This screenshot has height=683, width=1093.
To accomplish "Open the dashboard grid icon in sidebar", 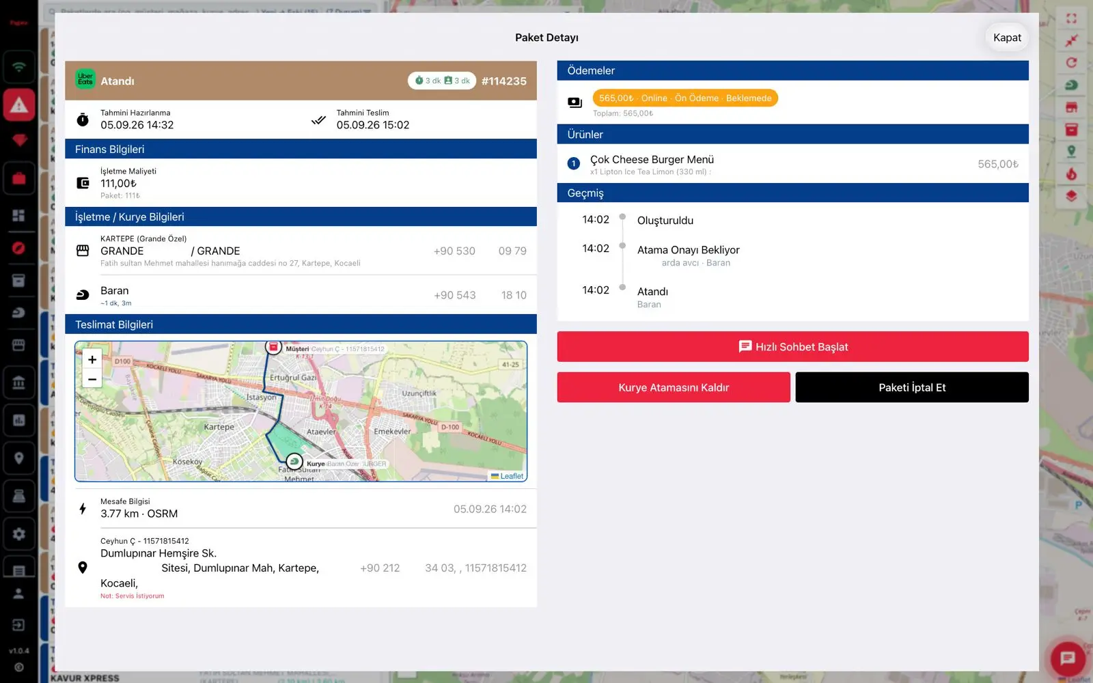I will pyautogui.click(x=18, y=215).
